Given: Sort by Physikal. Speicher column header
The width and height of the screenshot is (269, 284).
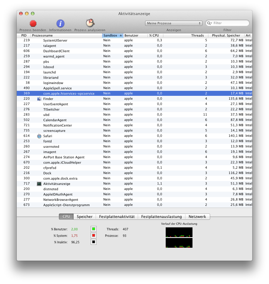Looking at the screenshot, I should click(226, 35).
